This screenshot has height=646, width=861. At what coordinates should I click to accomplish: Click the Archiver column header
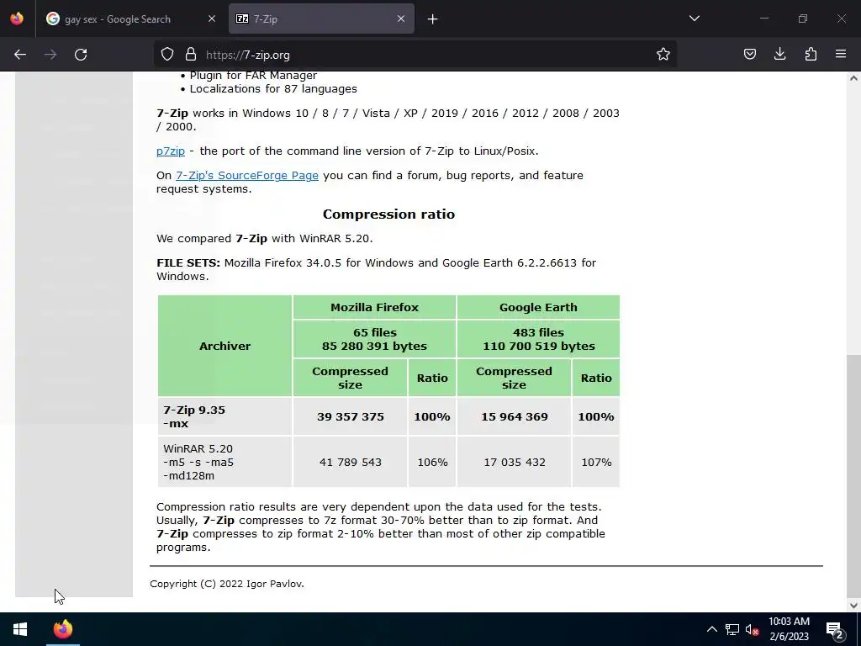click(224, 346)
